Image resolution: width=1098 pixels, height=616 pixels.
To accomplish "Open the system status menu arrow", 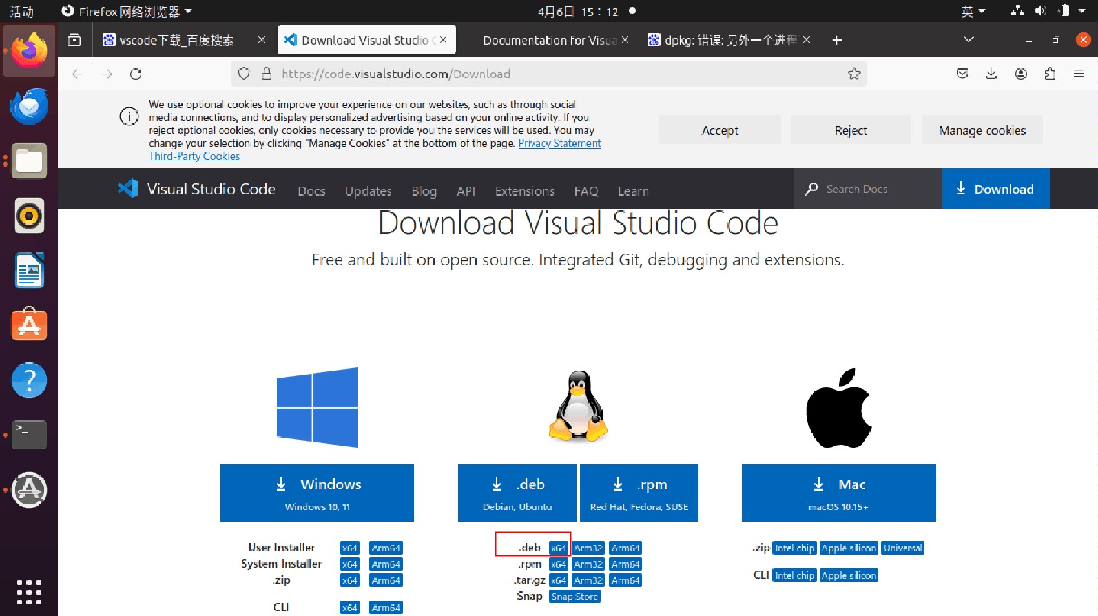I will [1082, 11].
